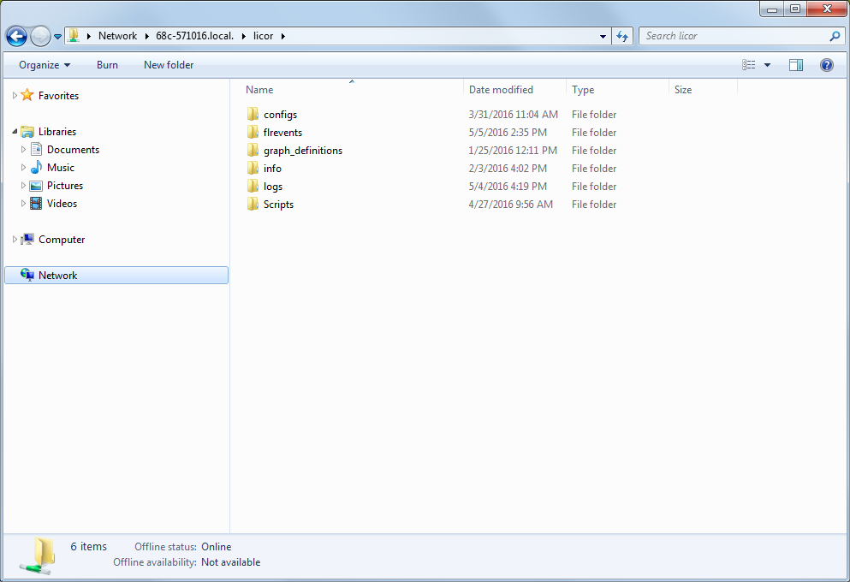Open the More view options dropdown arrow
This screenshot has height=582, width=850.
(767, 65)
